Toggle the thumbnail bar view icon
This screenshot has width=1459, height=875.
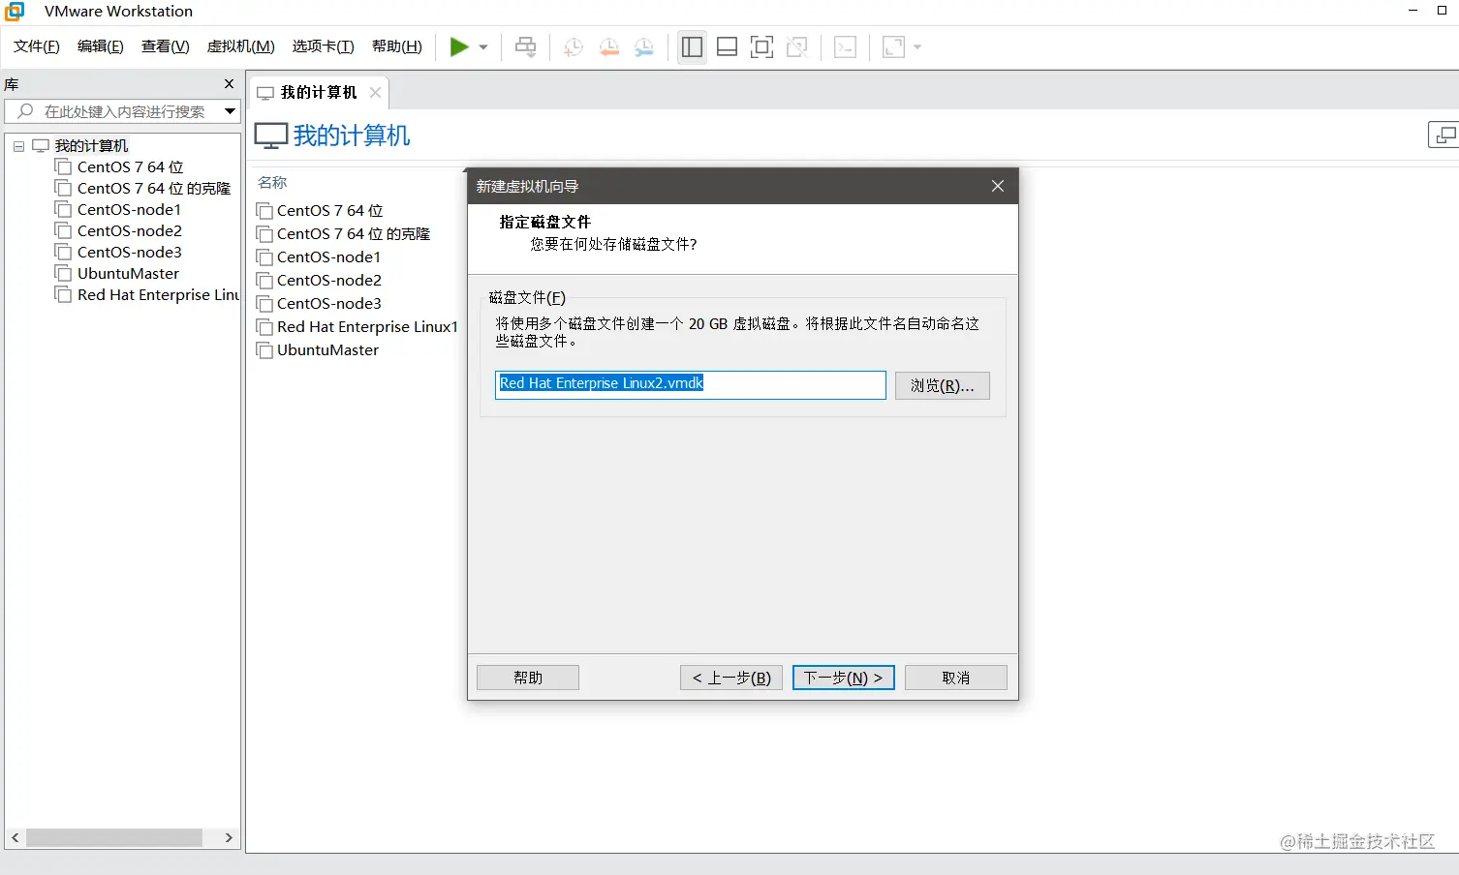728,46
